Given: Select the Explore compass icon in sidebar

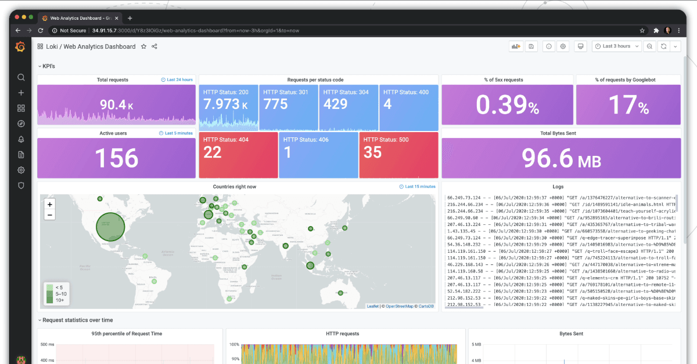Looking at the screenshot, I should click(21, 123).
